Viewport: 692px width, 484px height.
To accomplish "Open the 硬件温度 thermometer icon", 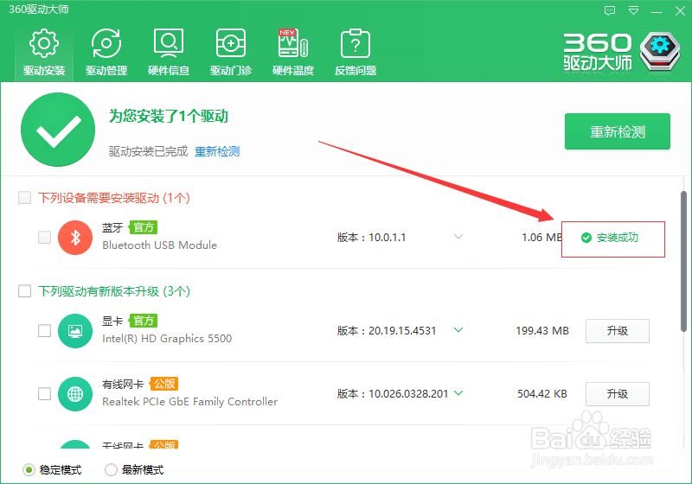I will coord(293,43).
